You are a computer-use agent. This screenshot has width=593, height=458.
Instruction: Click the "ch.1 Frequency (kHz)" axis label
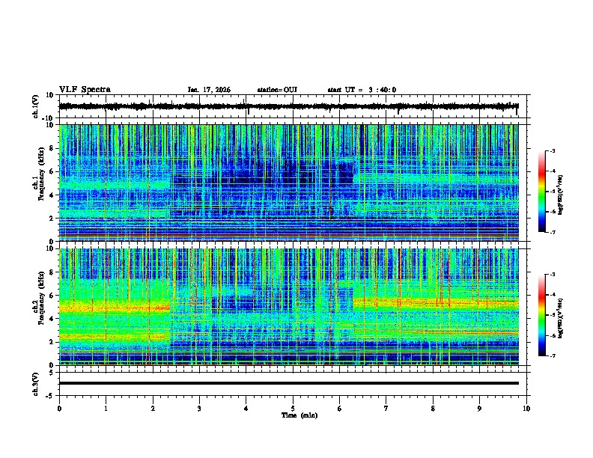point(38,174)
